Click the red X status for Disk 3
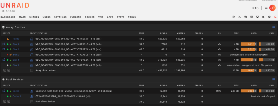Screen dimensions: 278x106 click(8, 55)
